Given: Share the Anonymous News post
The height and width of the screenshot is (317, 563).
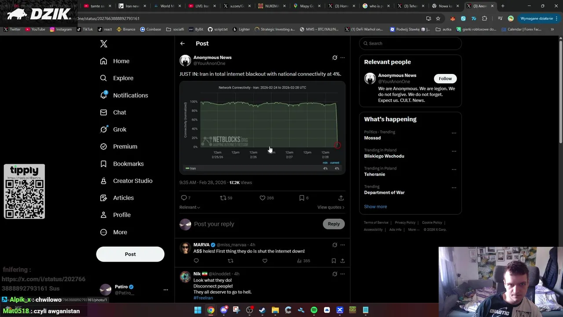Looking at the screenshot, I should [341, 198].
